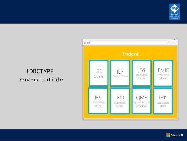Click the !DOCTYPE text
Screen dimensions: 187x141
(40, 71)
